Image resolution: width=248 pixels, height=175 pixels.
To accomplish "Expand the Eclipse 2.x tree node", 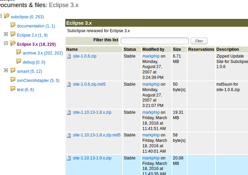I will tap(6, 34).
